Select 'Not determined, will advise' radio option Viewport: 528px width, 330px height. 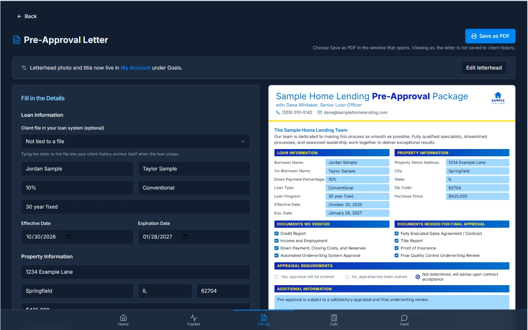(418, 277)
